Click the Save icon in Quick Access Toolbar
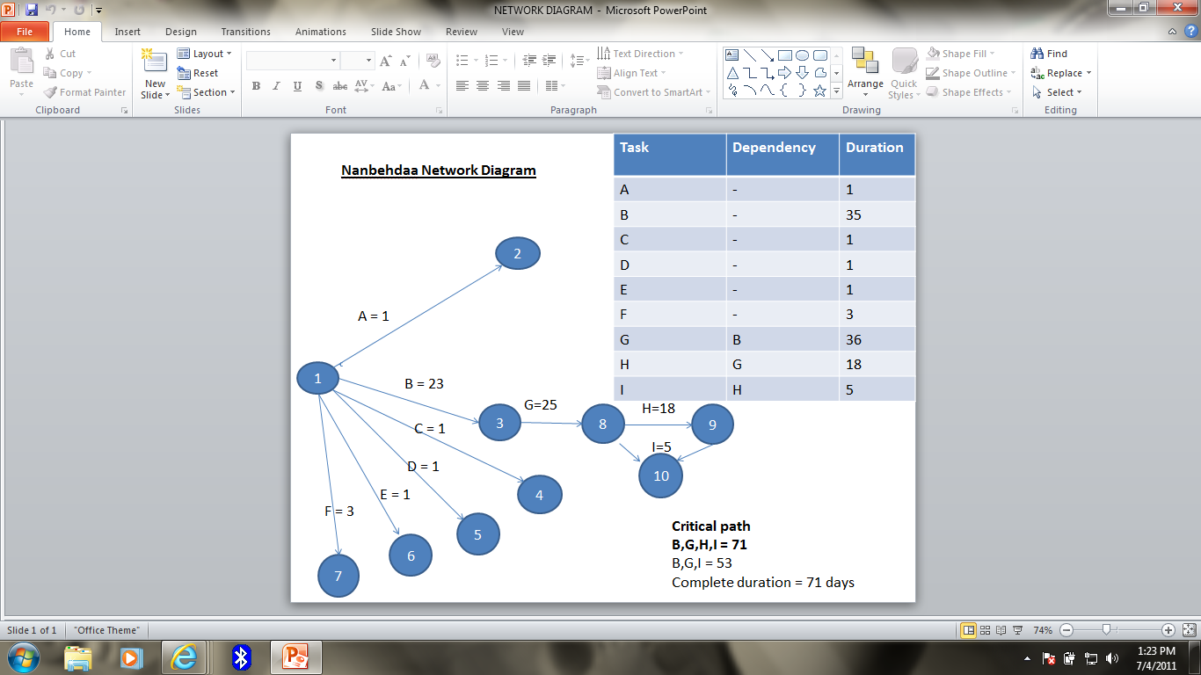The width and height of the screenshot is (1201, 675). (x=32, y=10)
